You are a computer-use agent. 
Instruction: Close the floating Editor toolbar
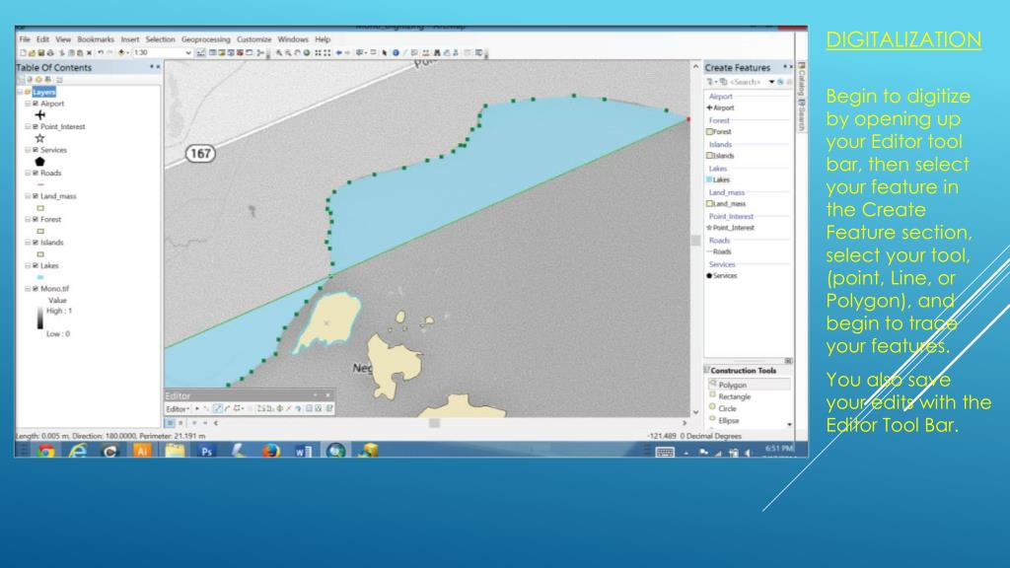click(x=327, y=395)
